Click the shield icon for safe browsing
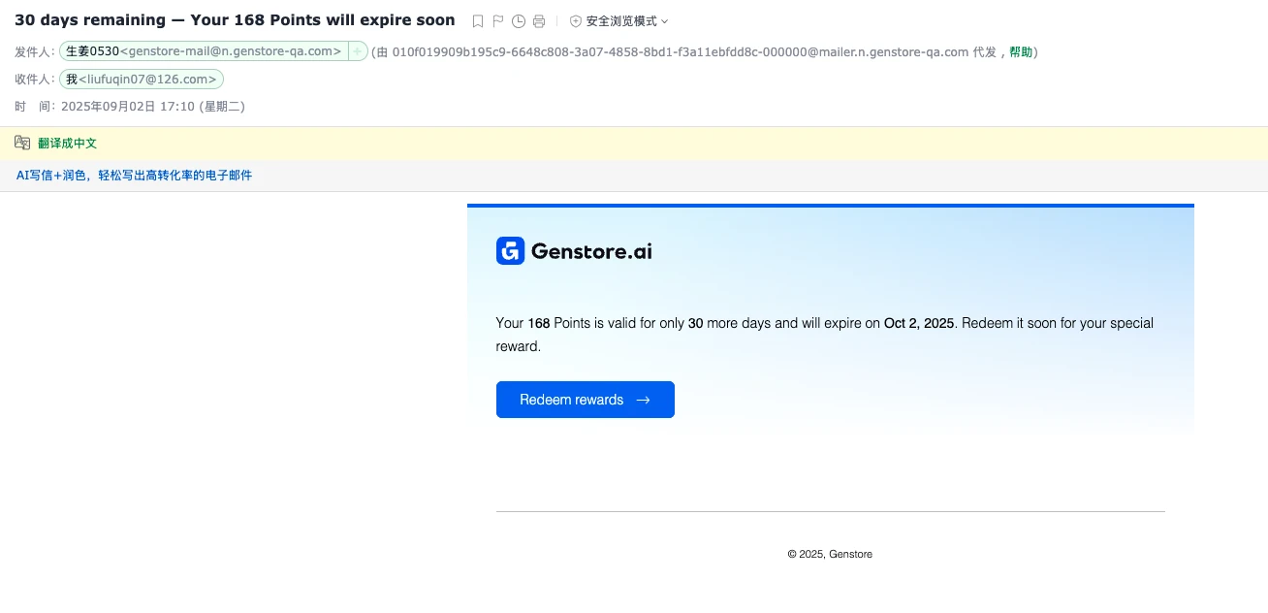Screen dimensions: 1268x613 [x=576, y=21]
